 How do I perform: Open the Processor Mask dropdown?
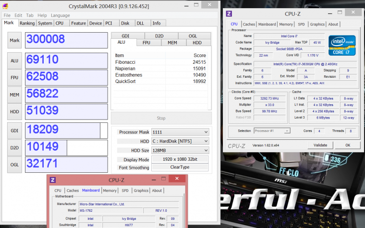coord(180,132)
